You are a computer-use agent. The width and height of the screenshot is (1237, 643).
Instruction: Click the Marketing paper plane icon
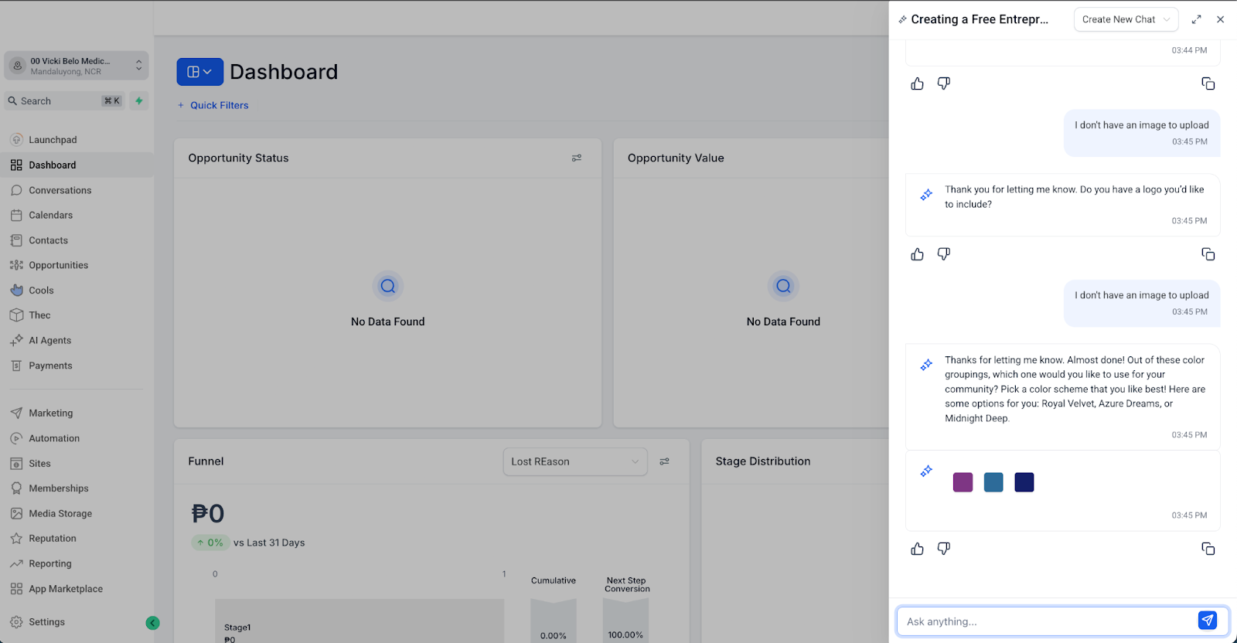click(16, 413)
